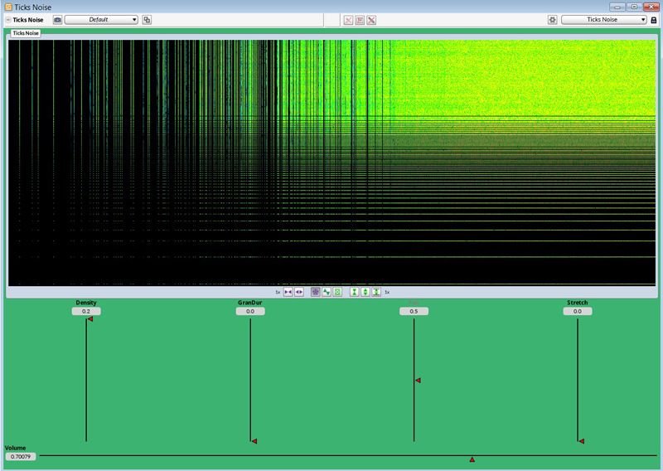Minimize the Ticks Noise window

[x=617, y=7]
